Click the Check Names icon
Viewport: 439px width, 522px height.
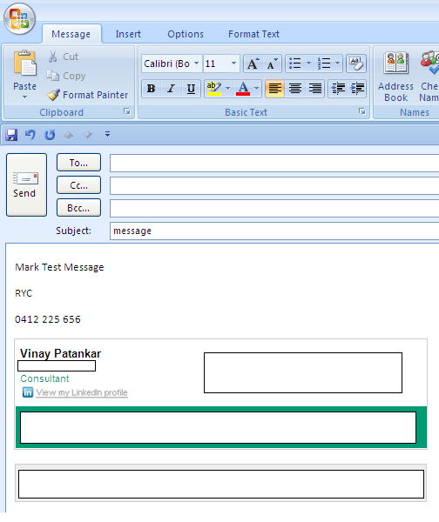coord(429,63)
